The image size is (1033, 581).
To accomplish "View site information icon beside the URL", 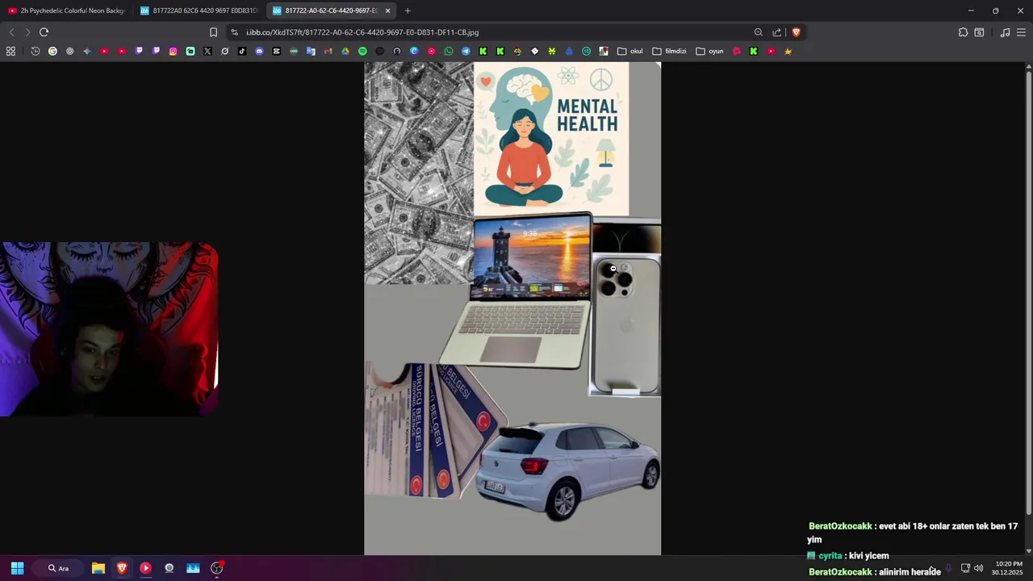I will pyautogui.click(x=234, y=32).
